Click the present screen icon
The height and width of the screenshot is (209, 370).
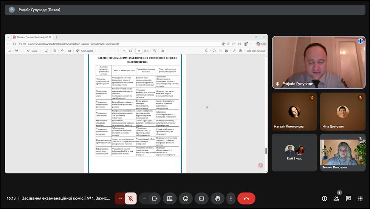pos(170,198)
